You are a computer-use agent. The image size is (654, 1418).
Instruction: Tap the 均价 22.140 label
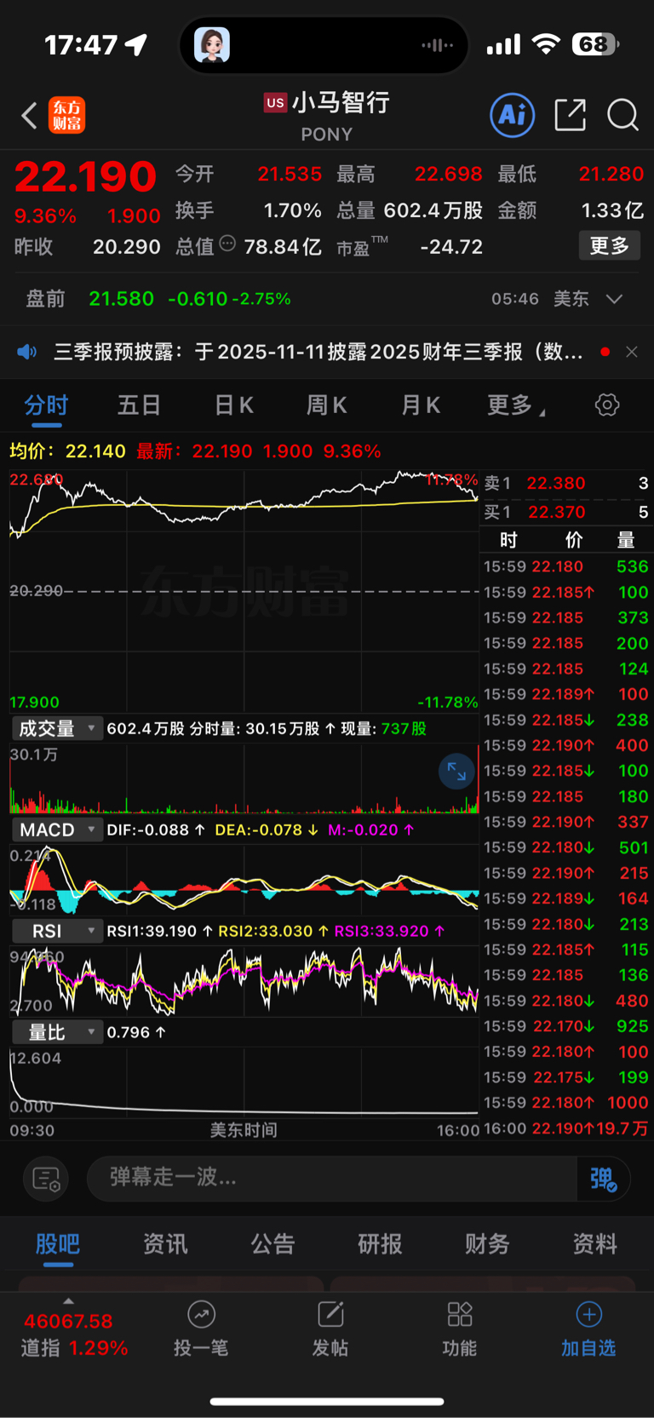click(67, 451)
